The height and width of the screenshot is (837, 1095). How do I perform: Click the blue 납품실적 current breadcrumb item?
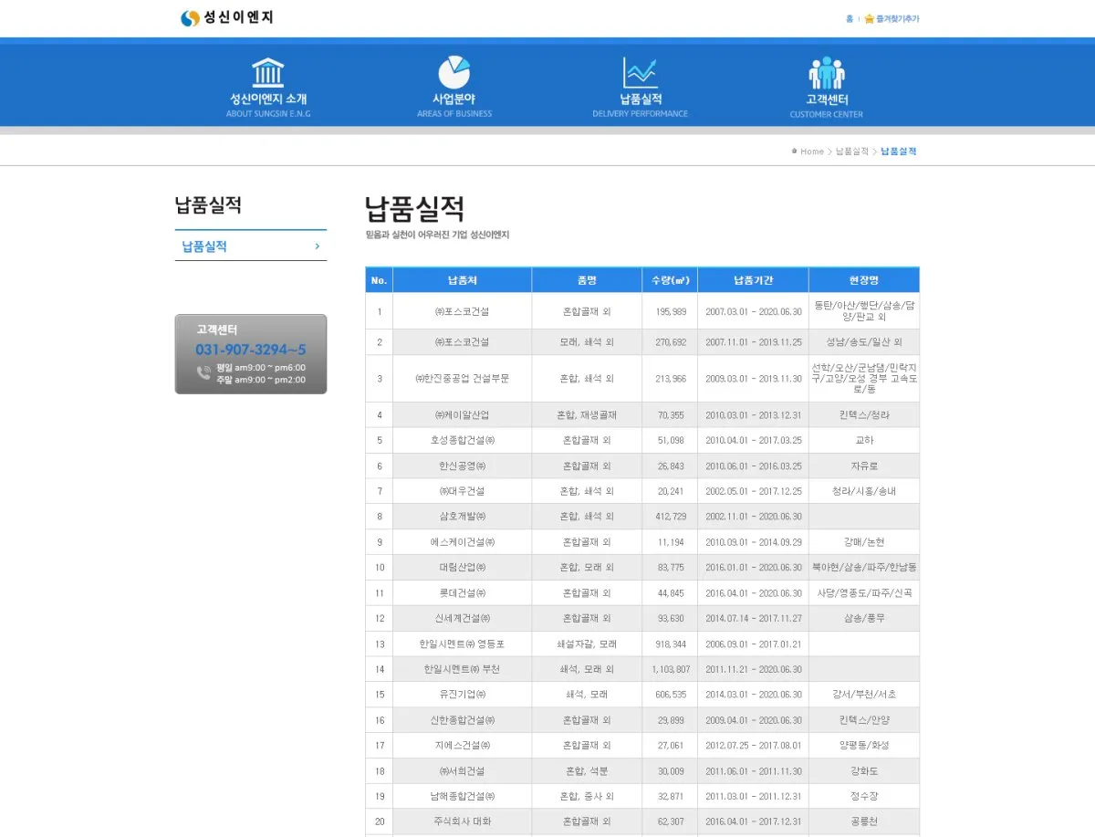pos(899,152)
